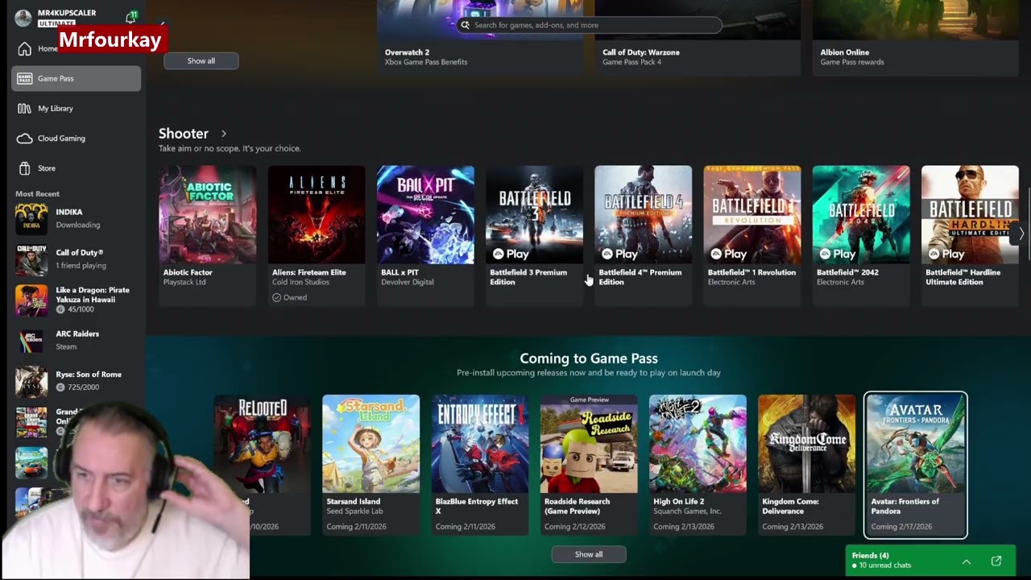
Task: Open Battlefield Hardline Ultimate Edition title
Action: pos(963,277)
